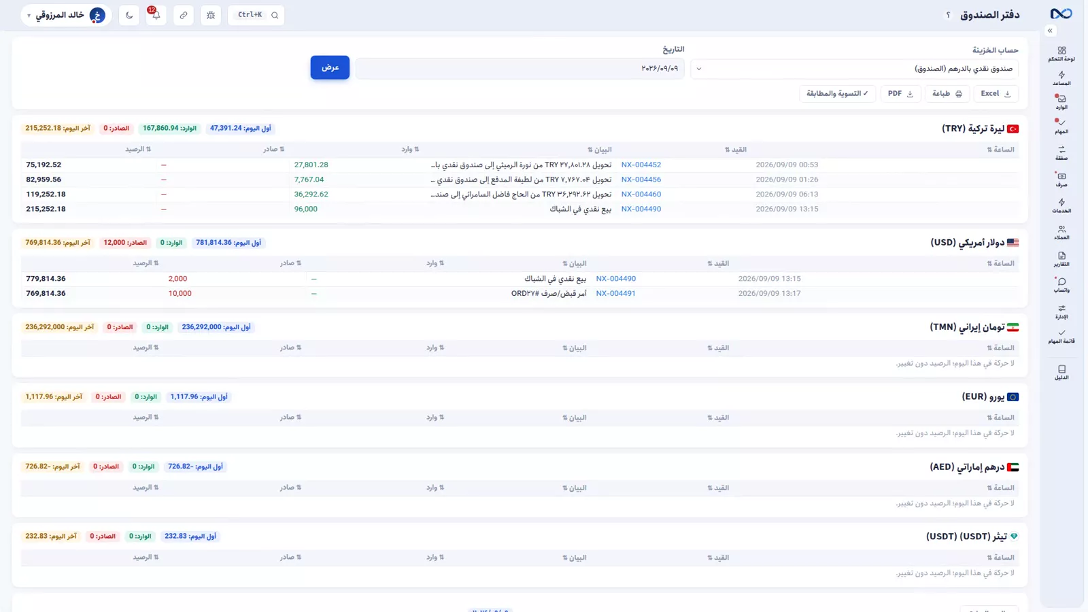This screenshot has width=1088, height=612.
Task: Click the notifications bell with badge 12
Action: (156, 15)
